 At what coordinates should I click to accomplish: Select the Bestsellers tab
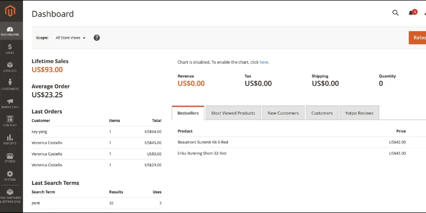click(188, 113)
